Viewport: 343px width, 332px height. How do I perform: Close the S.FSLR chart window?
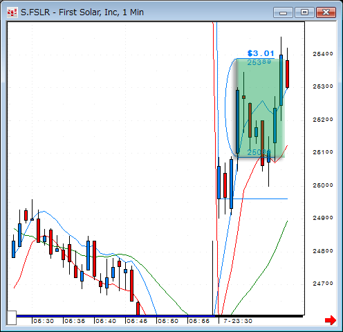[326, 12]
